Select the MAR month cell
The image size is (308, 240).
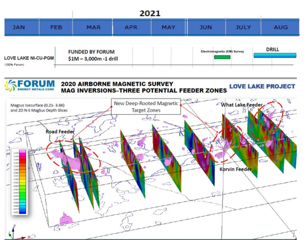(x=92, y=27)
